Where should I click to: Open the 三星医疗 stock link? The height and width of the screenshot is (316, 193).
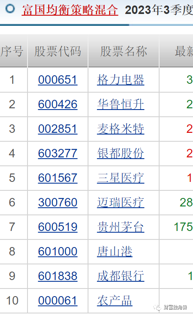(x=121, y=178)
